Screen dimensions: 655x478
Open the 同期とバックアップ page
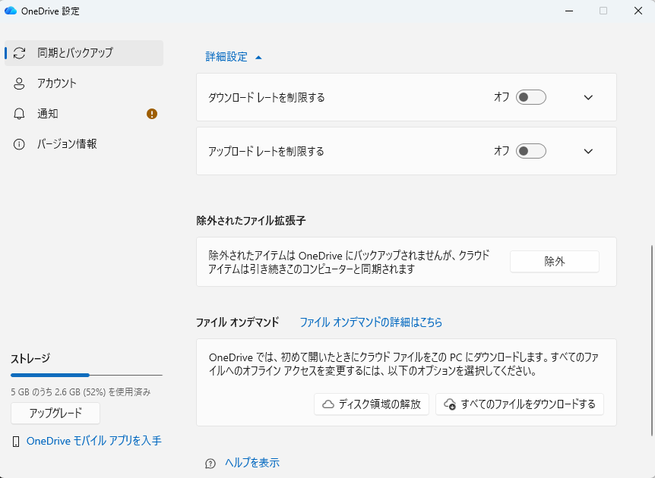[x=84, y=53]
